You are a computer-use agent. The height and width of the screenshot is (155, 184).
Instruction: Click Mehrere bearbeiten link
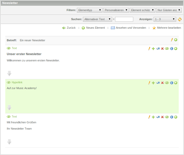pos(169,28)
